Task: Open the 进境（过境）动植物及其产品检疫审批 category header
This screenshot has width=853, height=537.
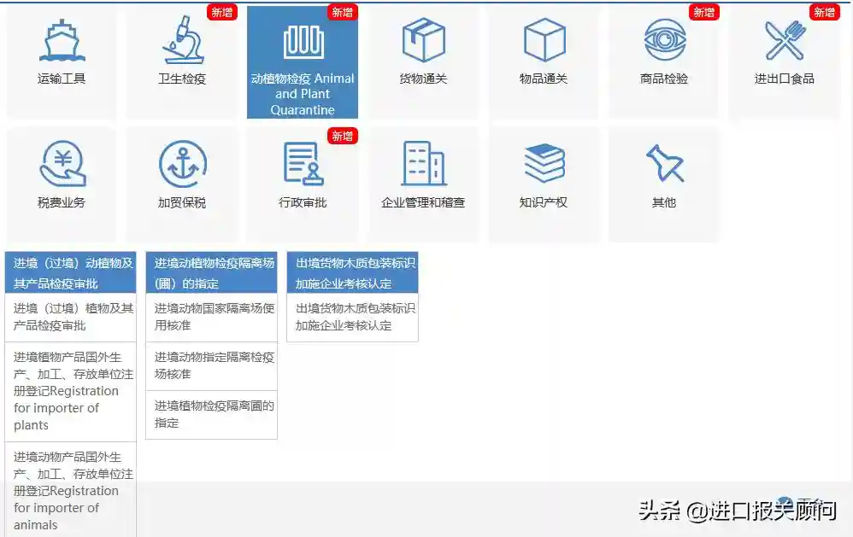Action: pos(71,271)
